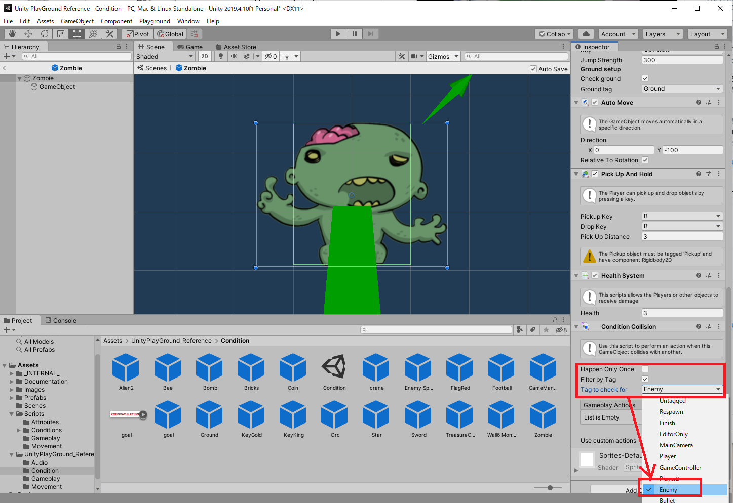
Task: Open the Collab dropdown
Action: click(x=554, y=34)
